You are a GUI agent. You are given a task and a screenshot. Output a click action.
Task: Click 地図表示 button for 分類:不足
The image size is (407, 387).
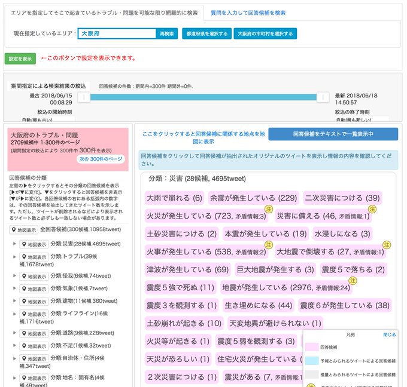pos(34,346)
